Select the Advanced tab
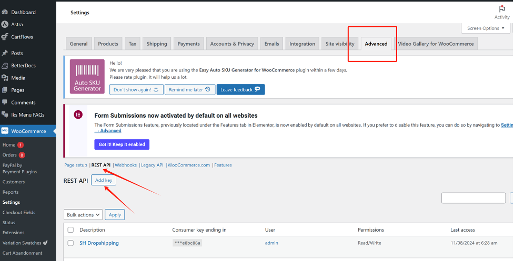 point(376,44)
